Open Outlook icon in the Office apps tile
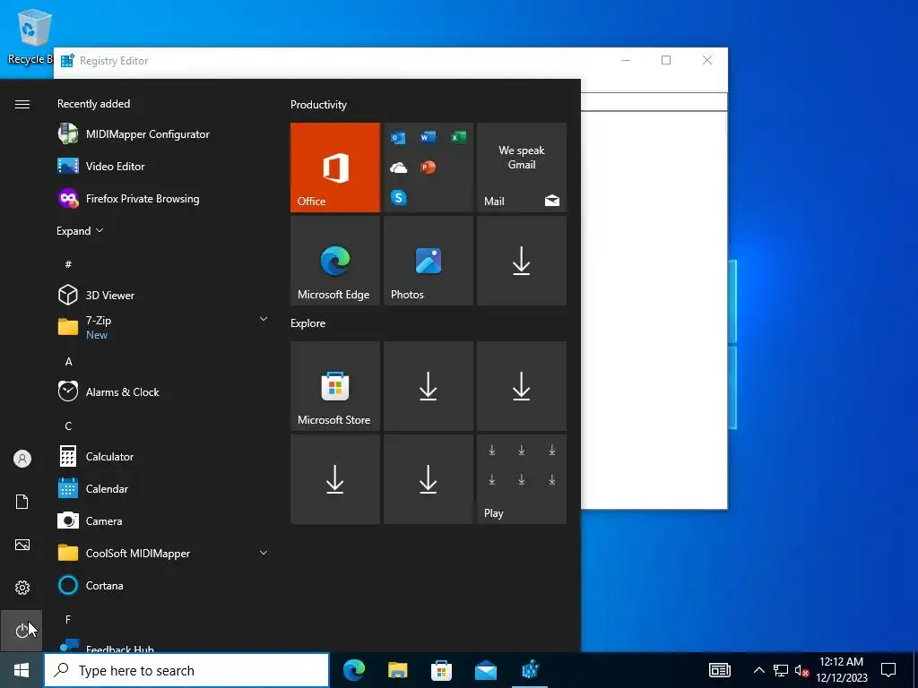 click(x=398, y=138)
